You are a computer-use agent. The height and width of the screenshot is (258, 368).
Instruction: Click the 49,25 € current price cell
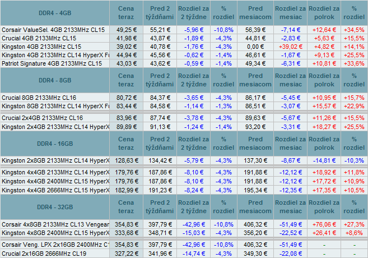[x=127, y=29]
